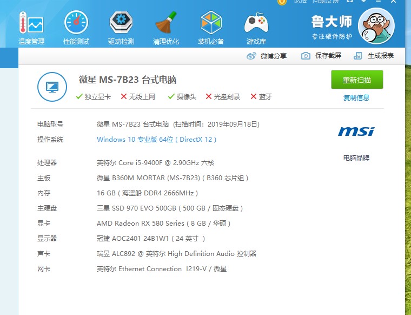Click green check beside 独立显卡
This screenshot has width=411, height=315.
point(79,96)
